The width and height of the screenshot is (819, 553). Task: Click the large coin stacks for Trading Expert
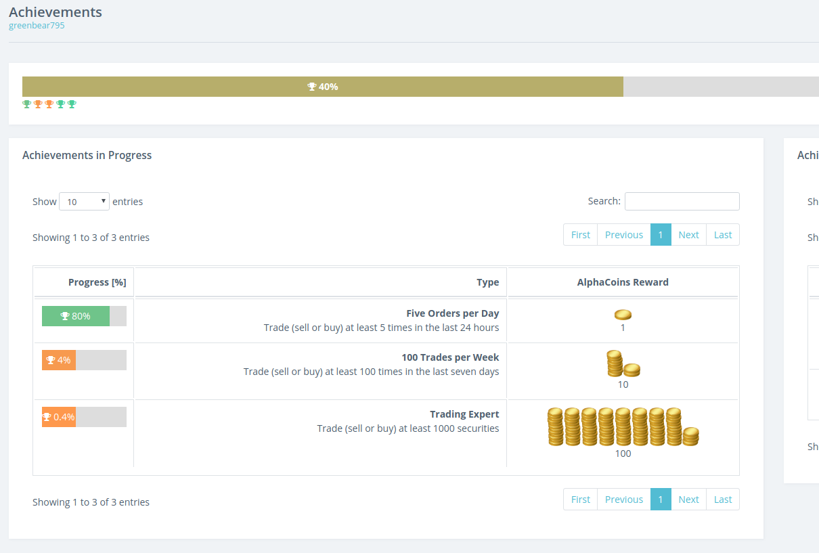(x=623, y=426)
